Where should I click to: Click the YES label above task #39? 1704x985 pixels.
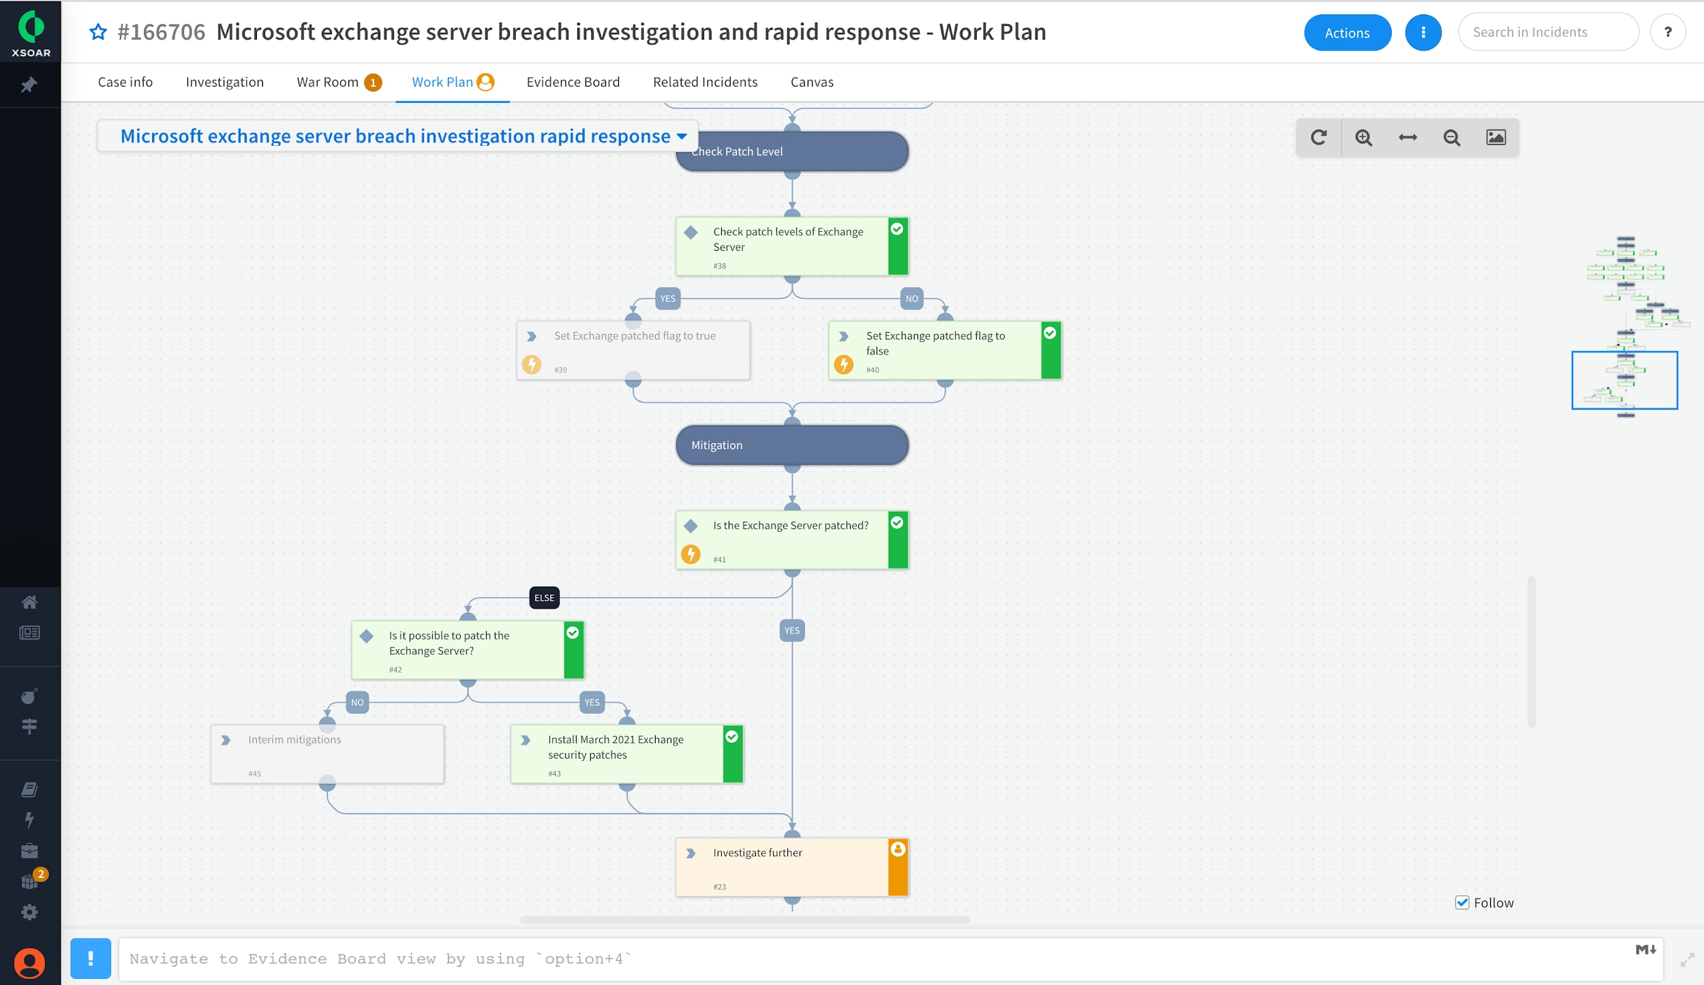coord(668,299)
